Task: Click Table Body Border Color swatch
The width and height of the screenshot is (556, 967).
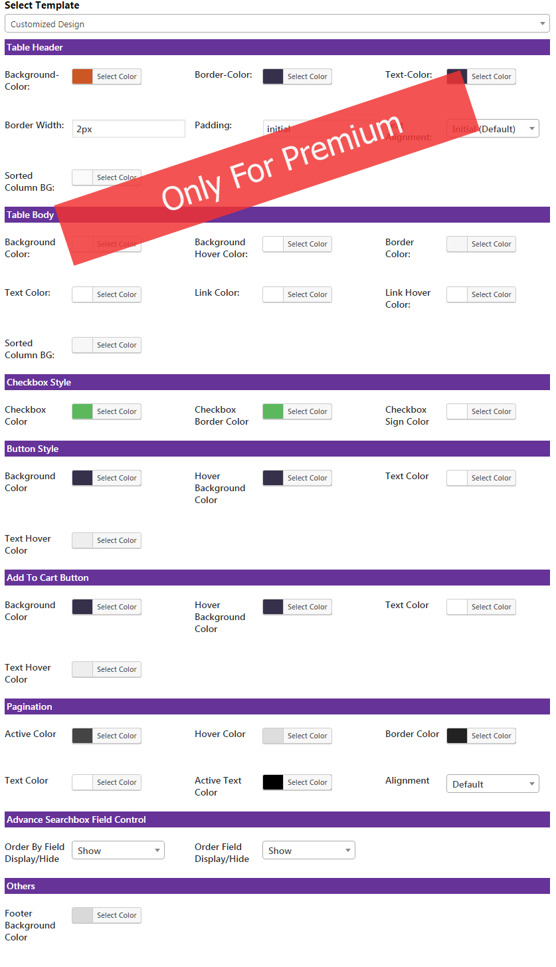Action: coord(457,244)
